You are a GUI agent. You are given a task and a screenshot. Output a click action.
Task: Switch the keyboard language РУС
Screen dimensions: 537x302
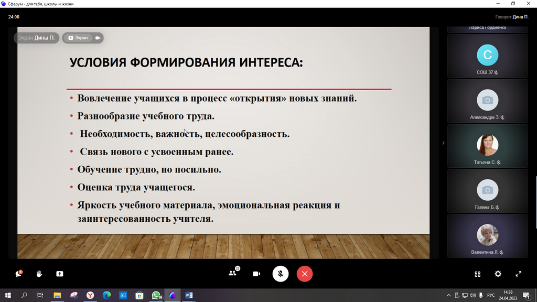pyautogui.click(x=491, y=295)
